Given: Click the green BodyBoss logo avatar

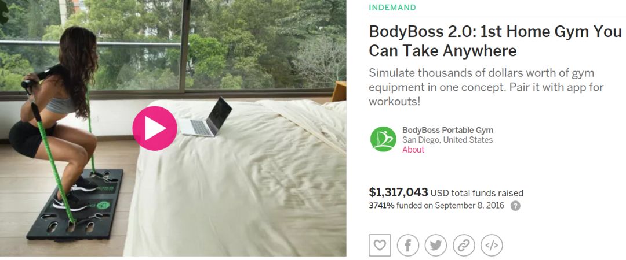Looking at the screenshot, I should click(x=383, y=139).
